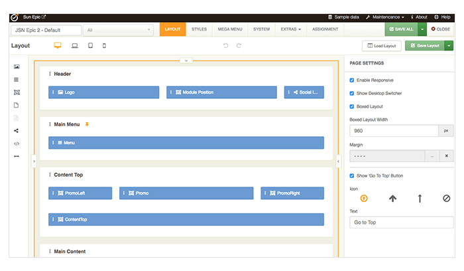
Task: Undo the last layout change
Action: click(225, 46)
